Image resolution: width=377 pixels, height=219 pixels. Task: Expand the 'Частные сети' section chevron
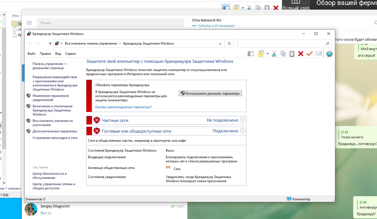(x=243, y=120)
